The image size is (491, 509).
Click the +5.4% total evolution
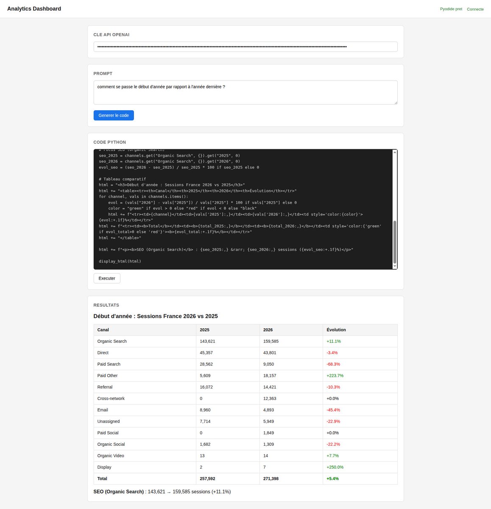click(333, 478)
